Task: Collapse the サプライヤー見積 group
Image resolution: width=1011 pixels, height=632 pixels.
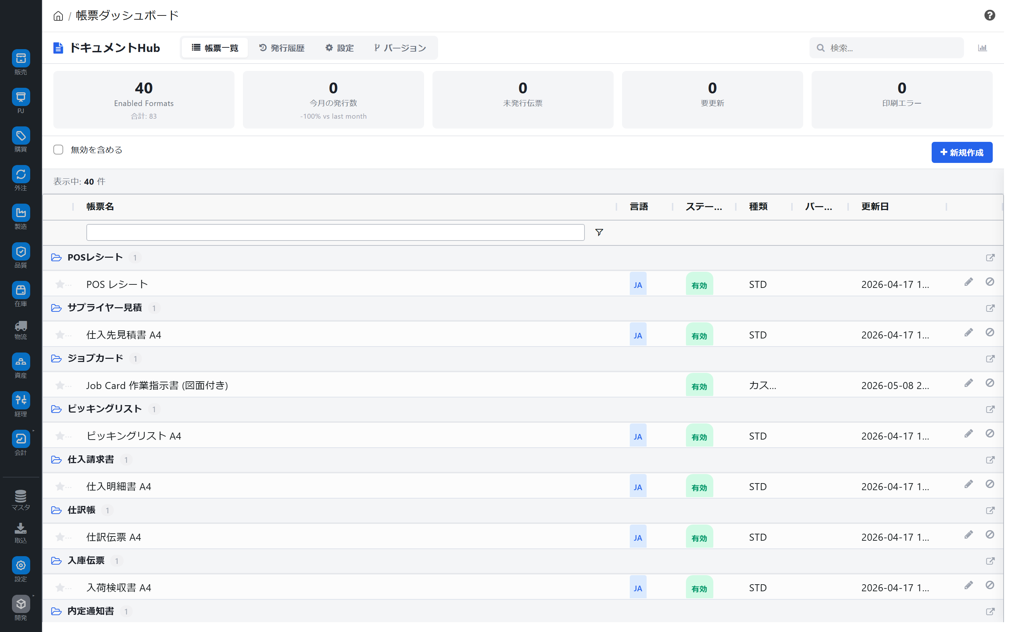Action: click(56, 308)
